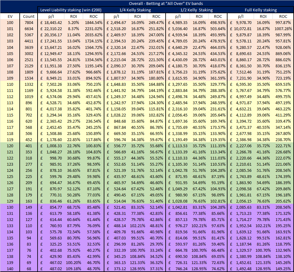Click the count cell reading 896
Image resolution: width=294 pixels, height=272 pixels.
coord(29,103)
